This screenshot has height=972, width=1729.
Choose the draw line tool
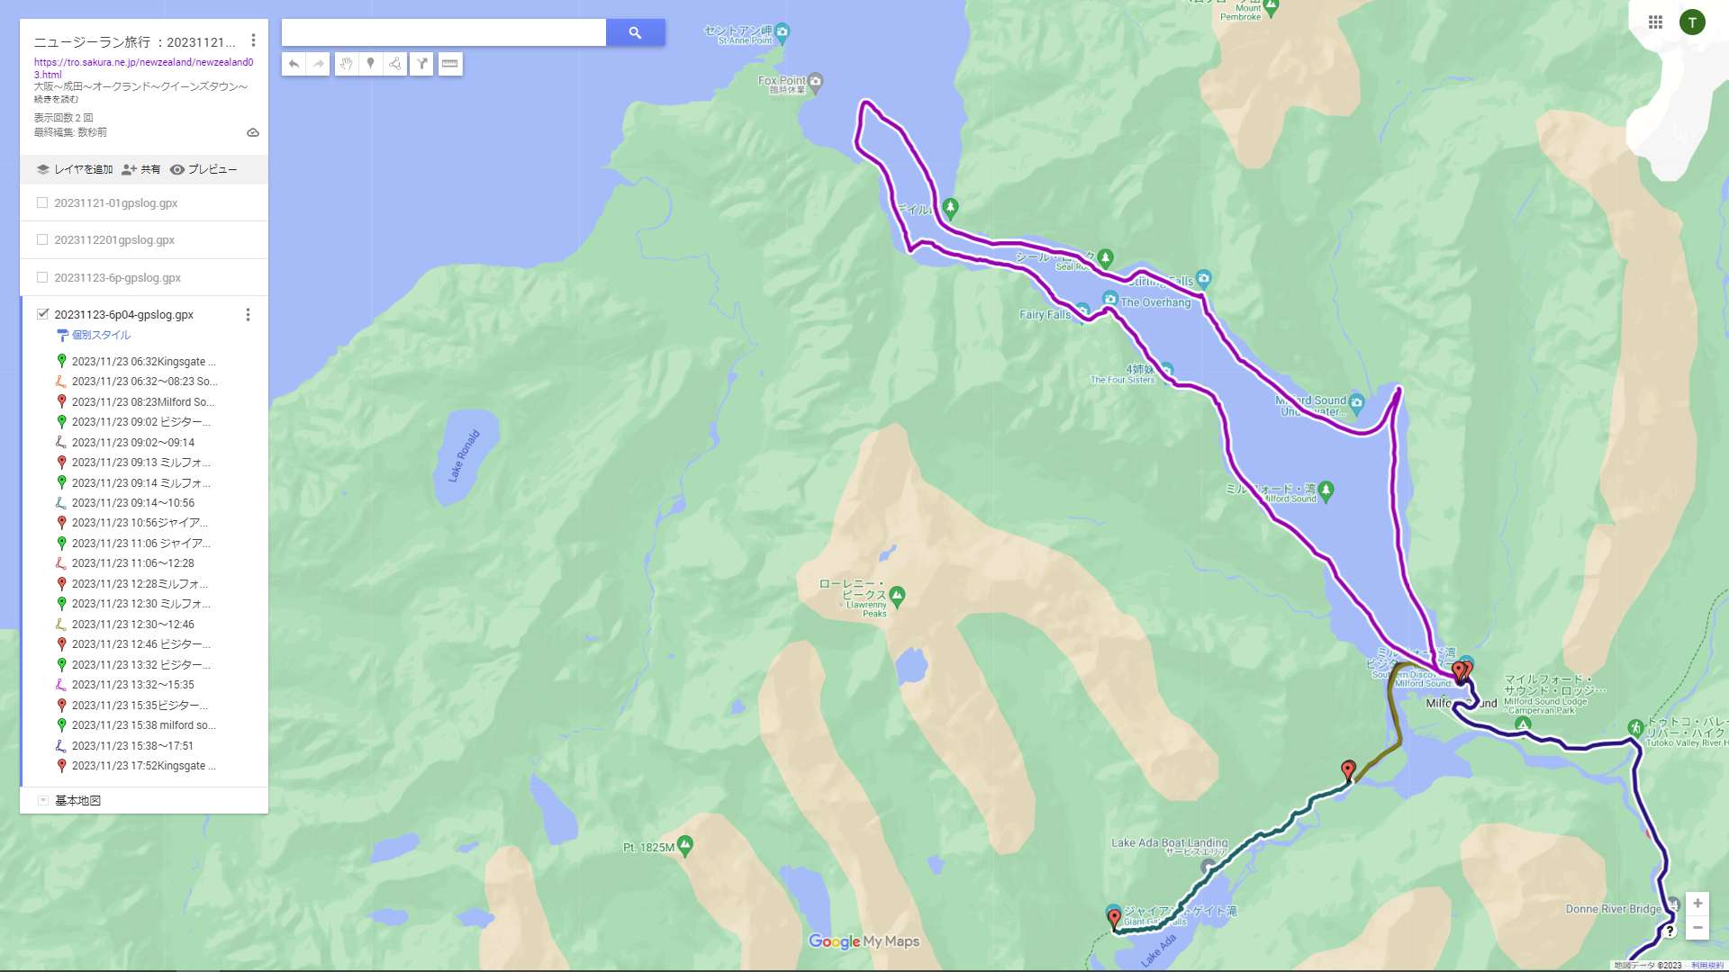click(395, 64)
